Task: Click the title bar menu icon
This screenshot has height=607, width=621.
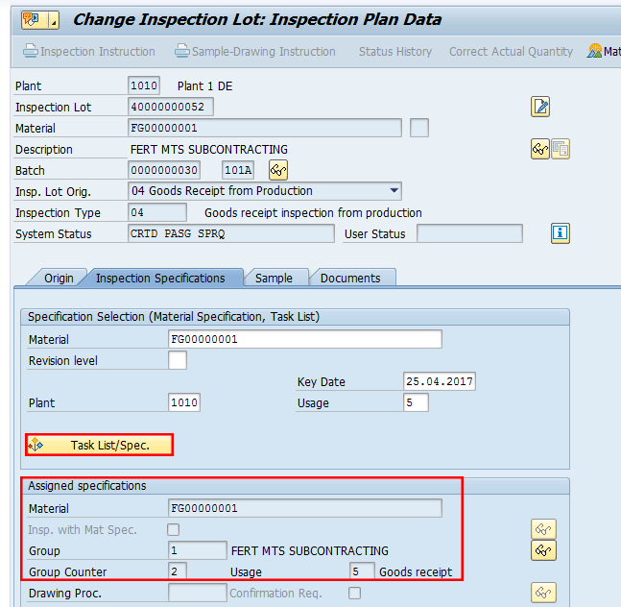Action: tap(30, 19)
